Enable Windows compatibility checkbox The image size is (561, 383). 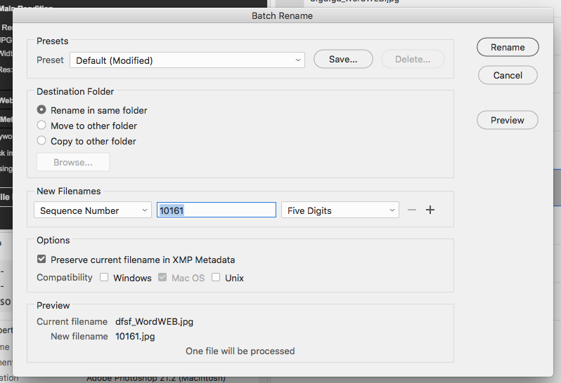click(x=104, y=277)
